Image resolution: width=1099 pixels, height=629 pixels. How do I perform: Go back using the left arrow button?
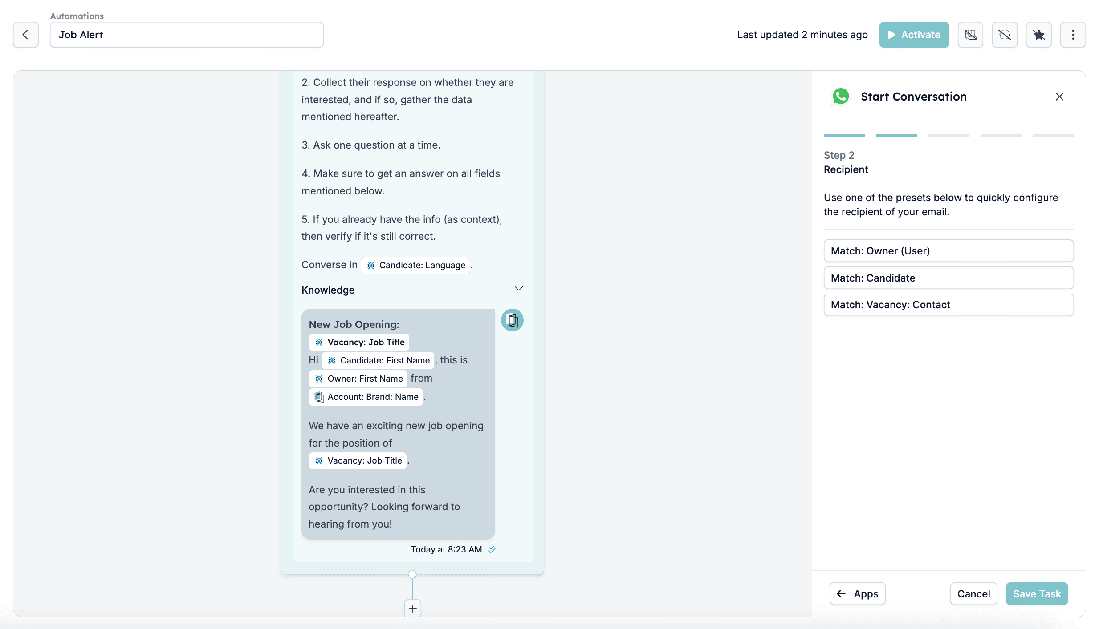point(26,35)
